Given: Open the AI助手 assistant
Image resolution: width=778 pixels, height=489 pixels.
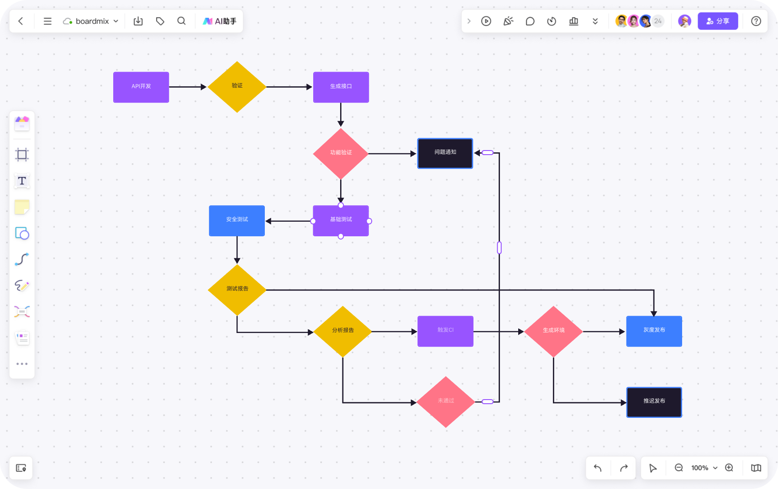Looking at the screenshot, I should click(x=220, y=21).
